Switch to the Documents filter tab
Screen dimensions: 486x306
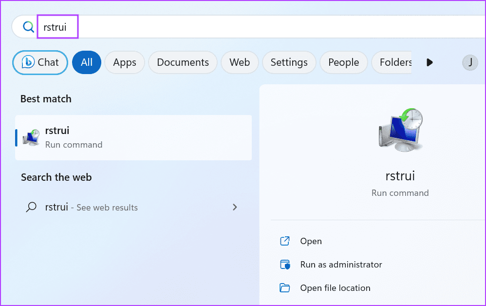point(183,62)
